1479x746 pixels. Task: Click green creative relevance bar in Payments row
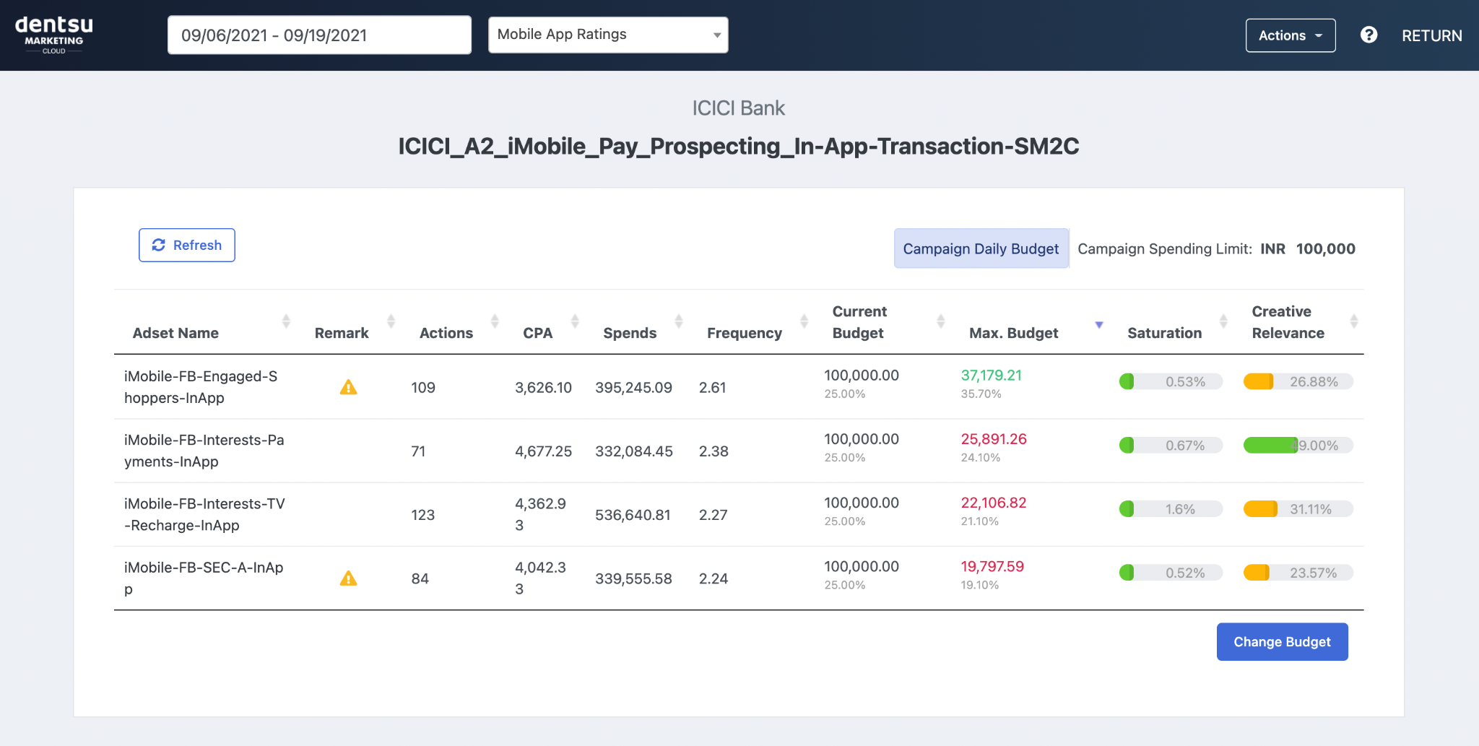click(x=1298, y=445)
